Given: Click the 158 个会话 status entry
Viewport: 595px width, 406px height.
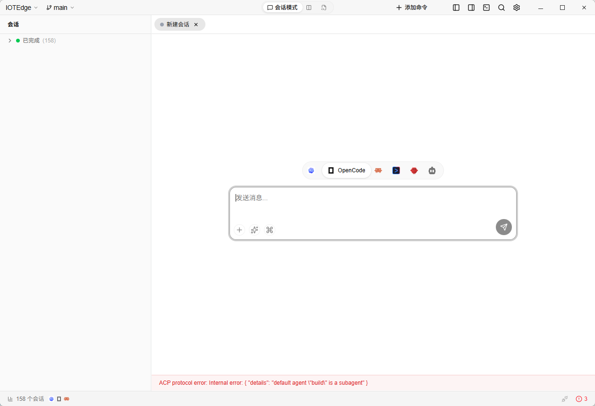Looking at the screenshot, I should point(26,399).
